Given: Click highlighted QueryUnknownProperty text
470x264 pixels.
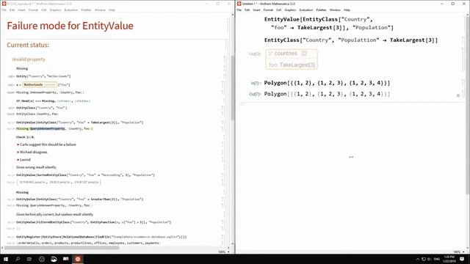Looking at the screenshot, I should pyautogui.click(x=47, y=128).
